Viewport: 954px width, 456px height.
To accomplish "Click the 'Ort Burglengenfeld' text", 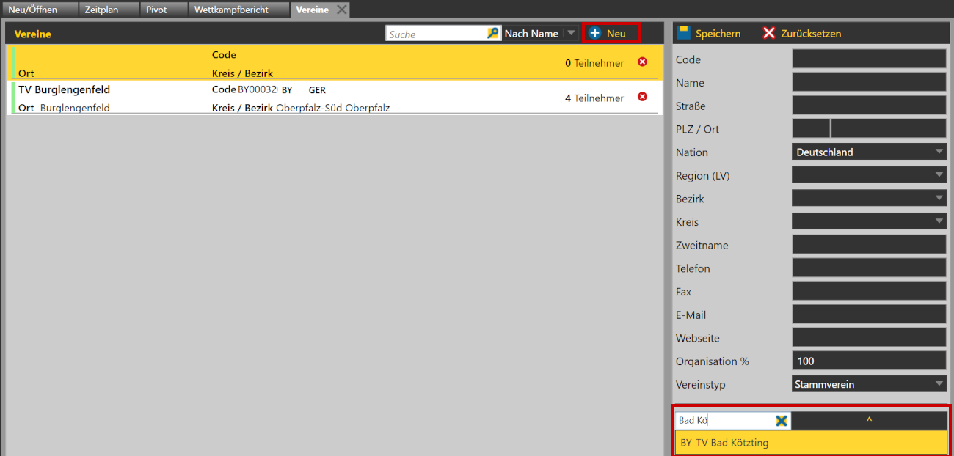I will (x=64, y=108).
